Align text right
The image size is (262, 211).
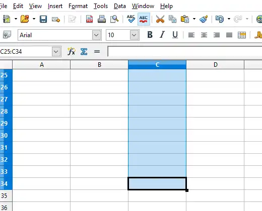[x=217, y=35]
